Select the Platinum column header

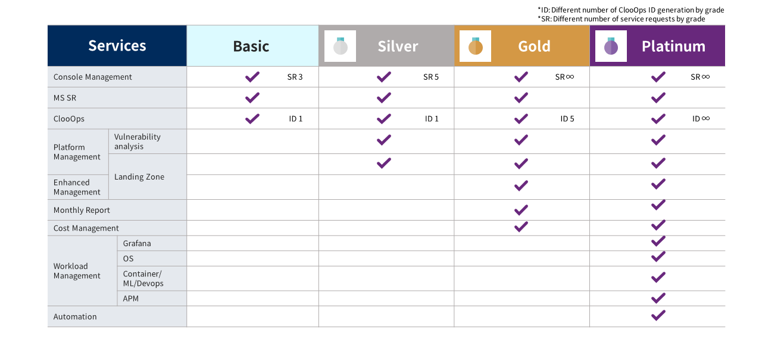(x=657, y=46)
